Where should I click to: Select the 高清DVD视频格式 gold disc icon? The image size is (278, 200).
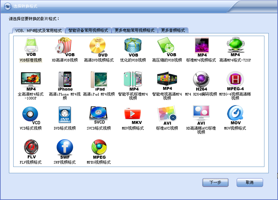(x=99, y=47)
